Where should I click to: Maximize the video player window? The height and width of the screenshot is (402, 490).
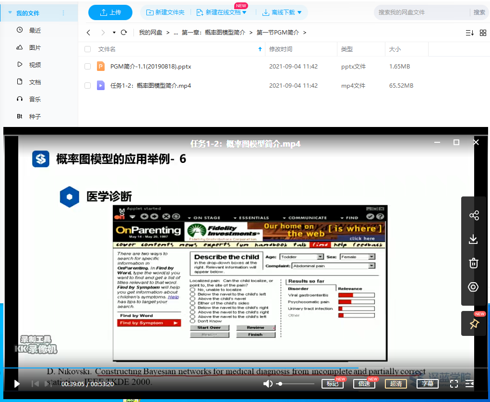(456, 142)
